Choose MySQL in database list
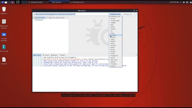The width and height of the screenshot is (192, 108). point(115,47)
